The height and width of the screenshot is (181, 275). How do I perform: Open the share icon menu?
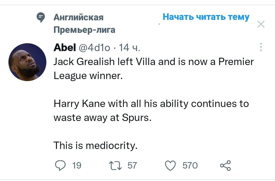coord(225,165)
